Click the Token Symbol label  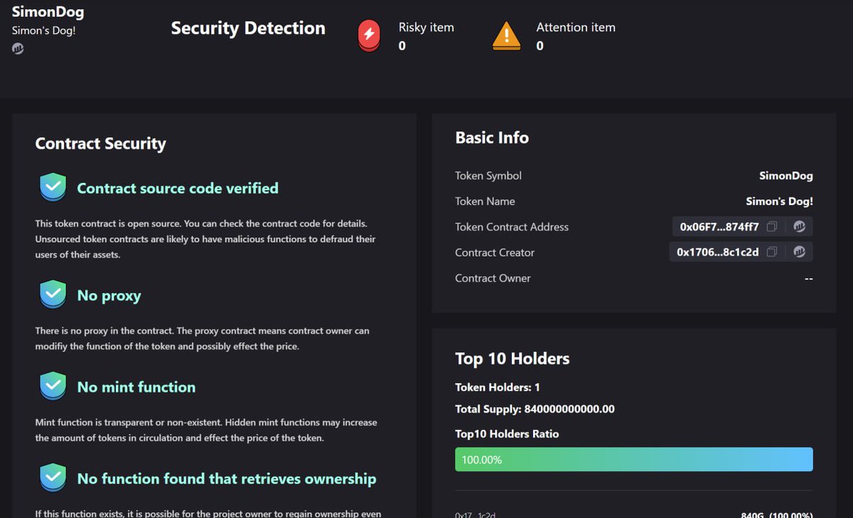pos(488,176)
